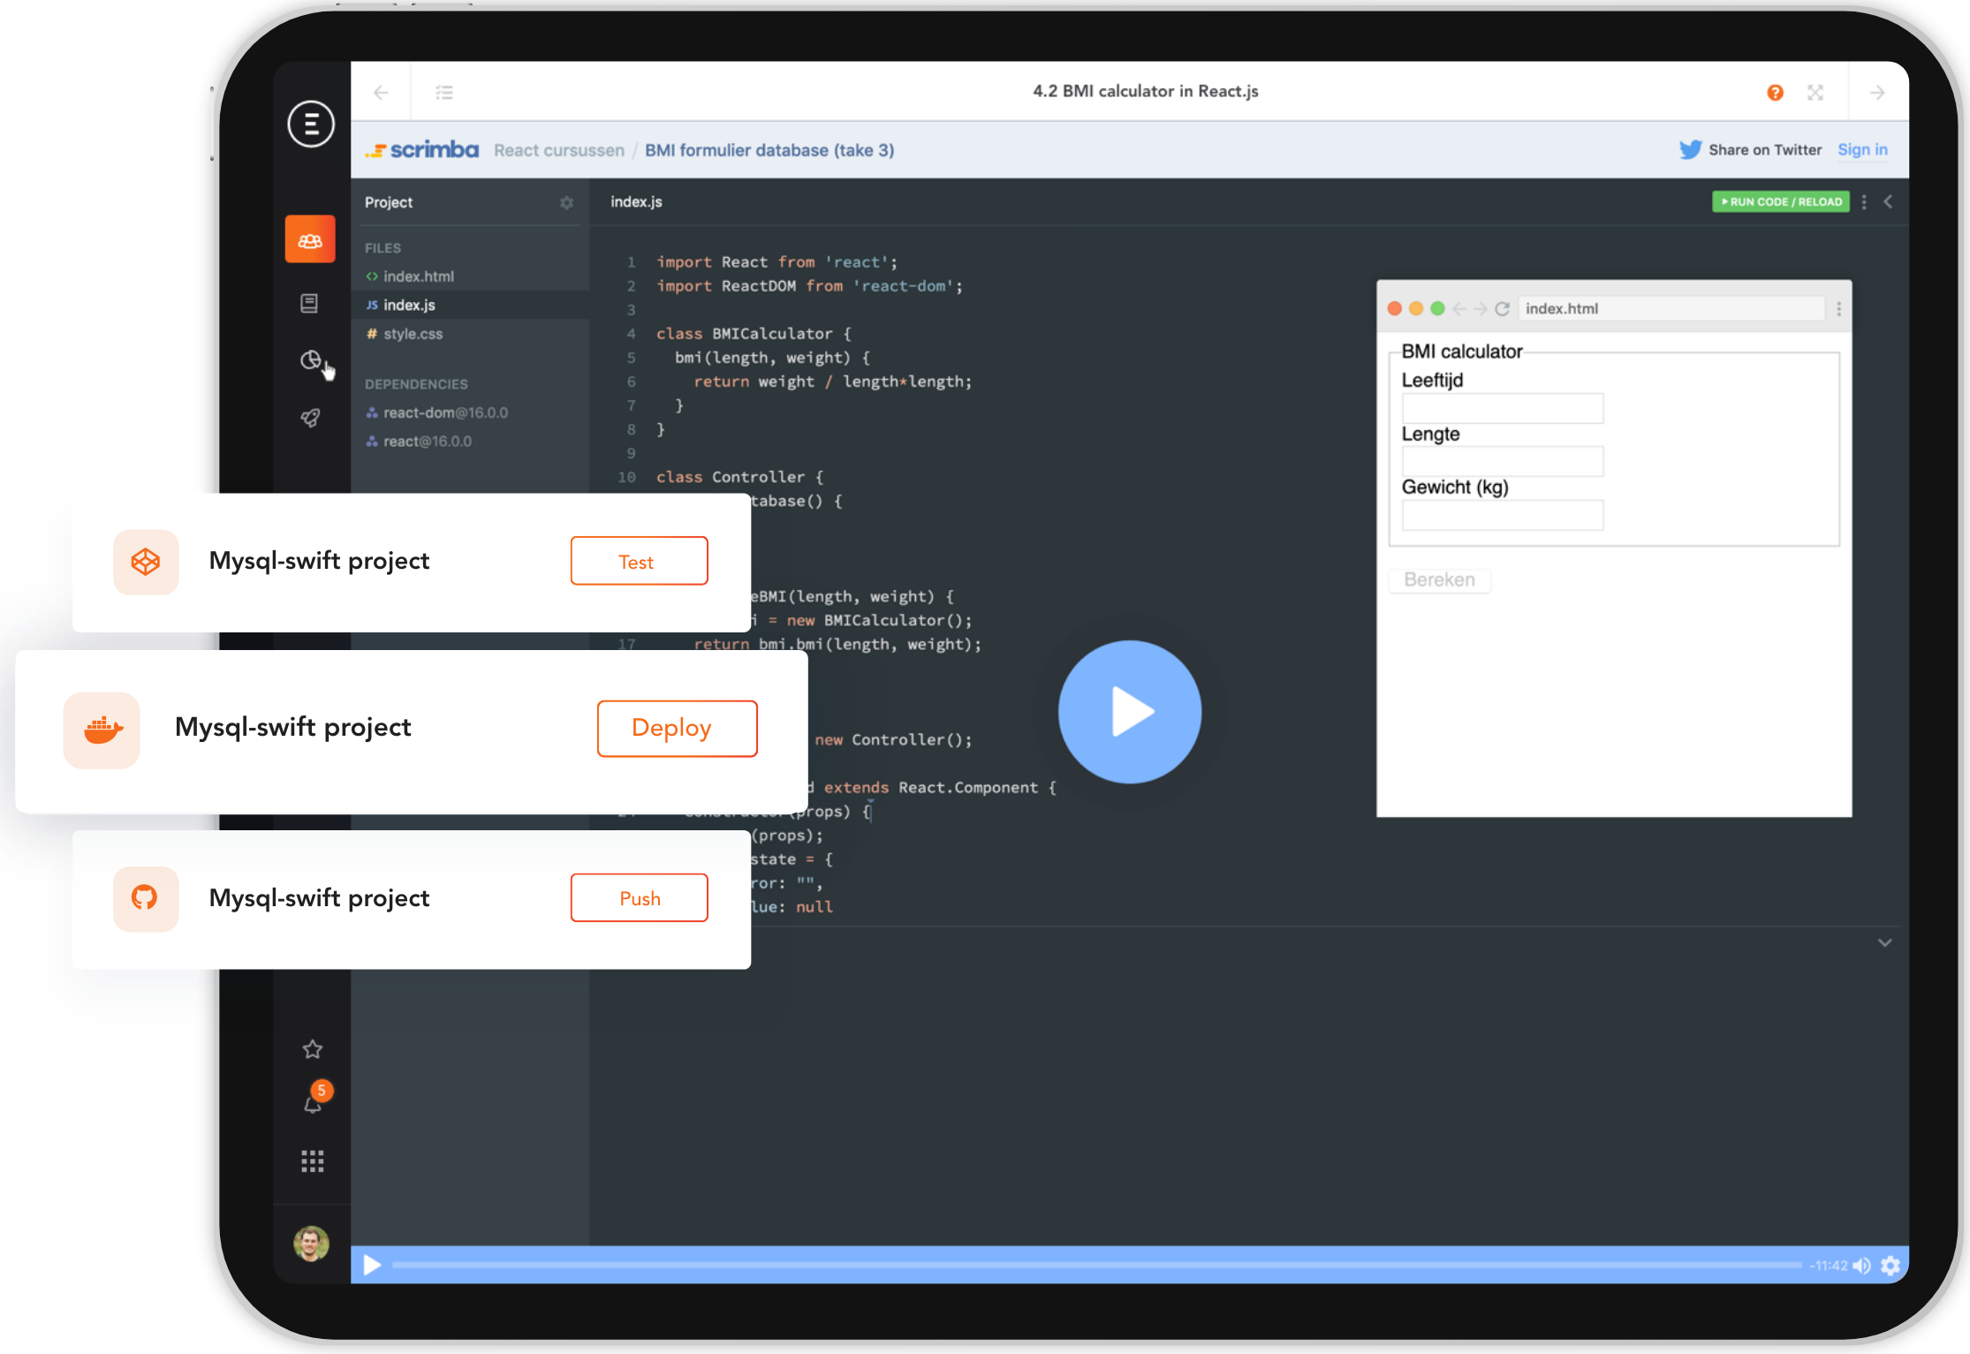Open the orange community sidebar icon

click(310, 239)
